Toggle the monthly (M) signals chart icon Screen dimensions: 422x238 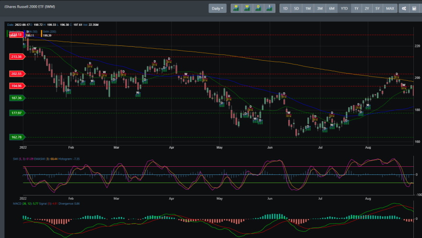pos(236,8)
